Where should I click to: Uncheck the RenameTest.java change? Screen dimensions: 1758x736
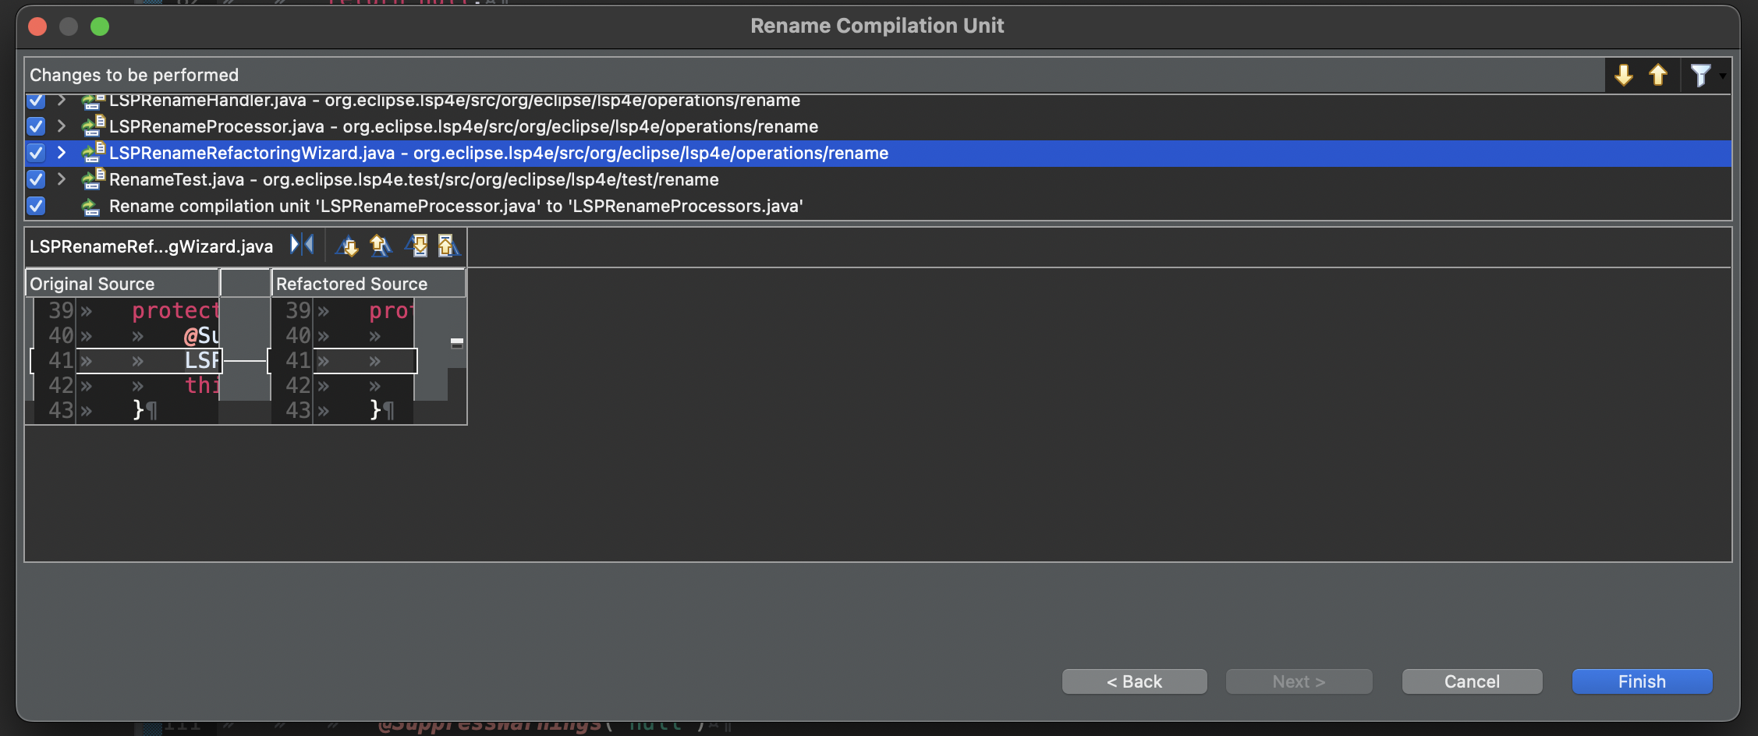(35, 179)
